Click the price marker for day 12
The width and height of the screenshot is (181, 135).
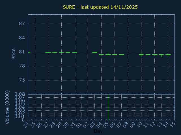click(x=155, y=55)
